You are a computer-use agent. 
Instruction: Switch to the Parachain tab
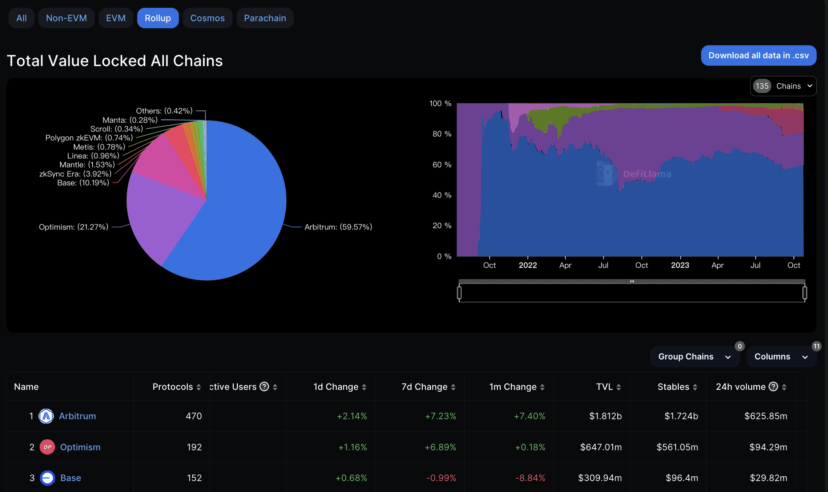click(265, 18)
